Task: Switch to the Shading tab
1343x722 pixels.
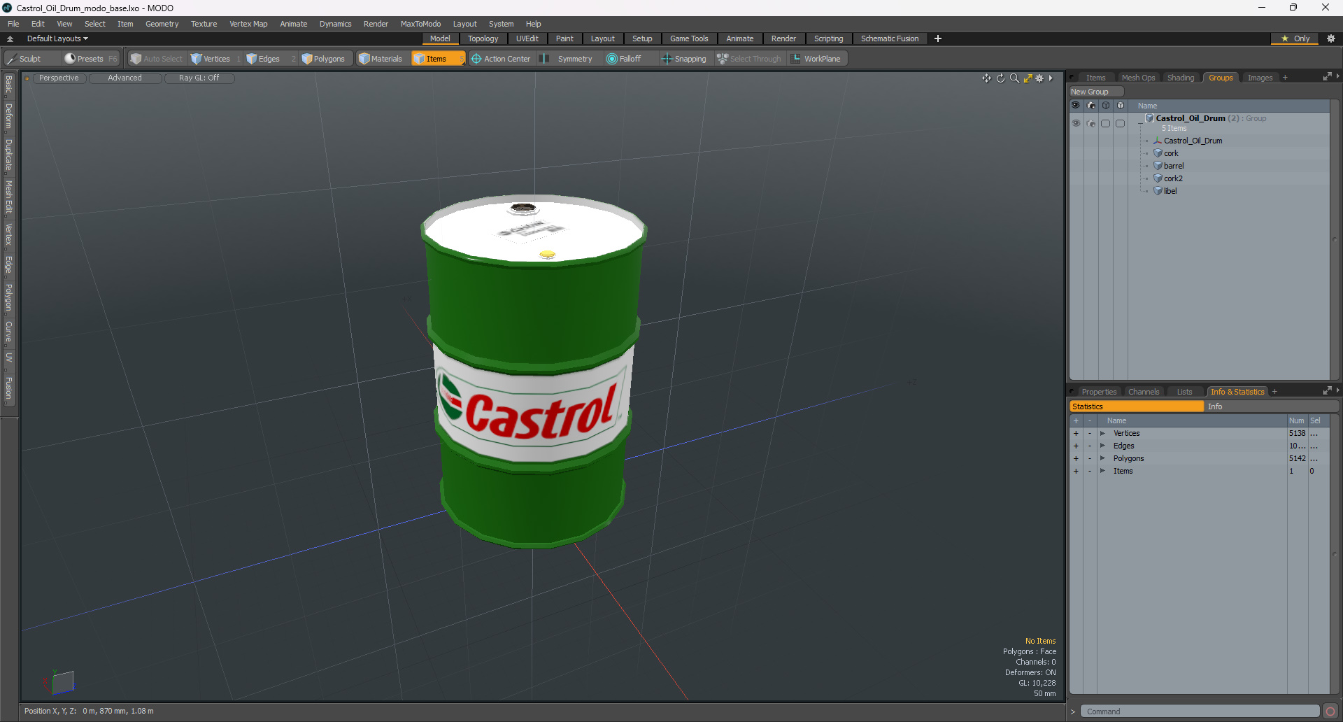Action: point(1181,78)
